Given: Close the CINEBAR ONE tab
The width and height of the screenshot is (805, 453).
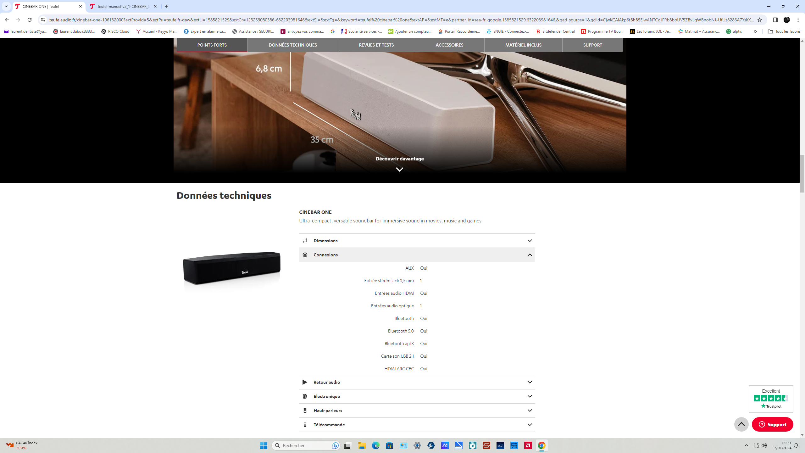Looking at the screenshot, I should [80, 6].
